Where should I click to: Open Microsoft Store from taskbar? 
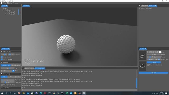[32, 93]
